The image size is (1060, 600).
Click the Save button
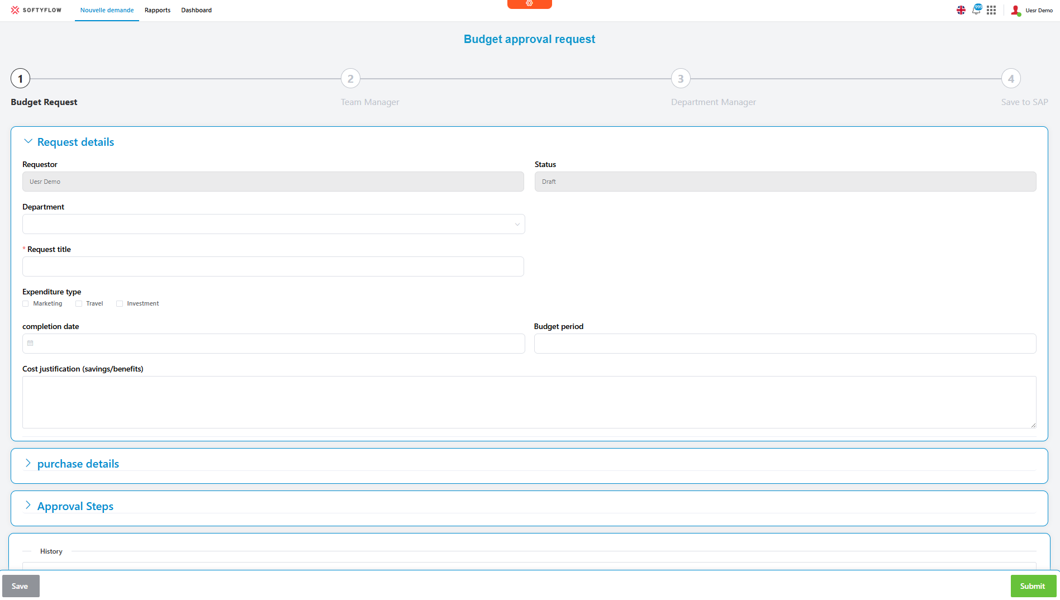[20, 586]
